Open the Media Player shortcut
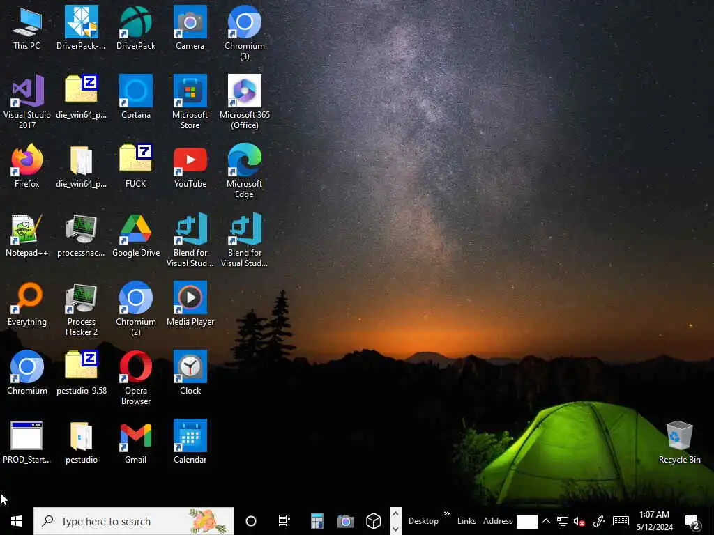The height and width of the screenshot is (535, 714). pos(190,304)
